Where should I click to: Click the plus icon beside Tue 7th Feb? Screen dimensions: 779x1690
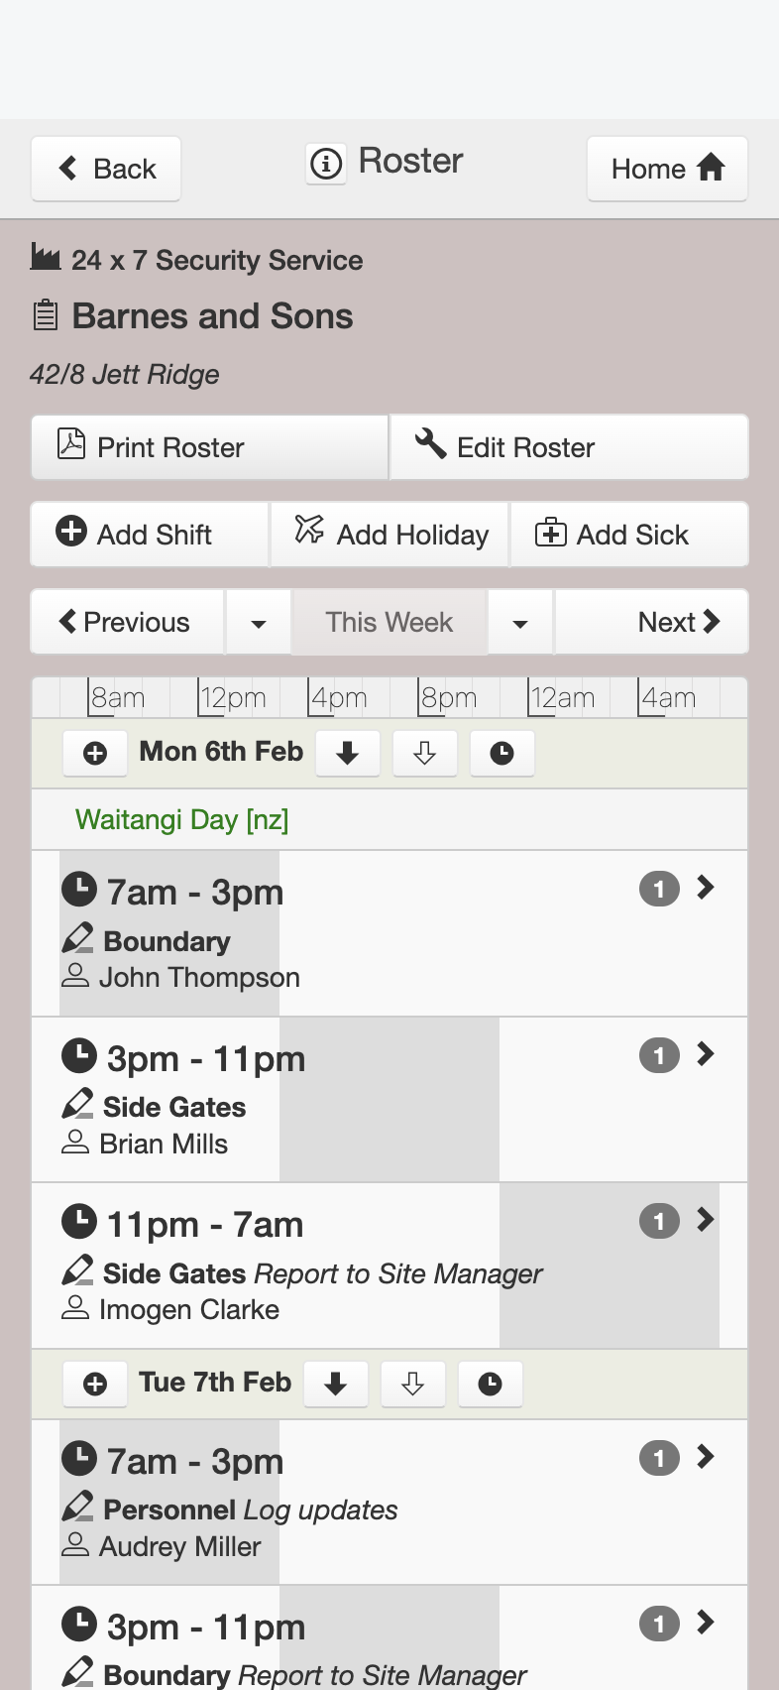point(95,1385)
